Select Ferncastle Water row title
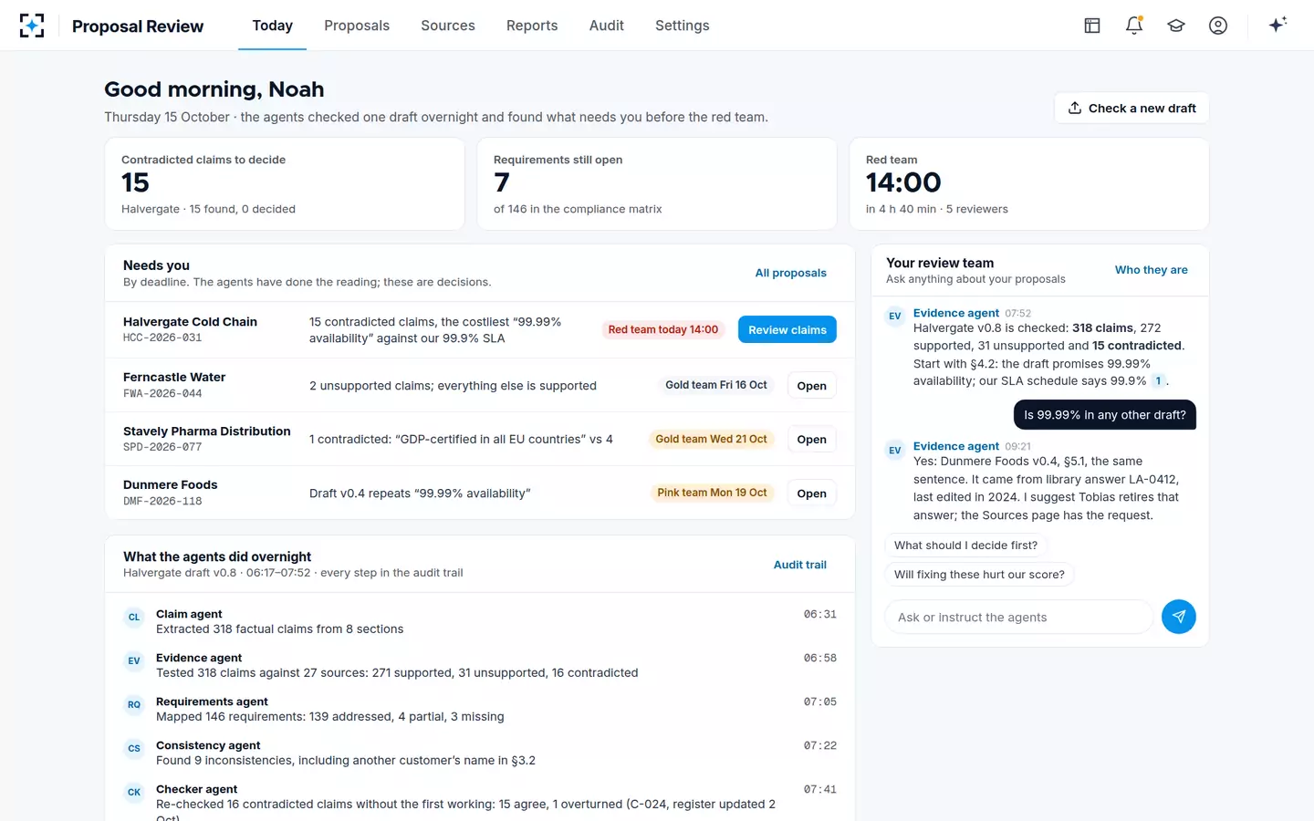Screen dimensions: 1314x821 pyautogui.click(x=174, y=377)
